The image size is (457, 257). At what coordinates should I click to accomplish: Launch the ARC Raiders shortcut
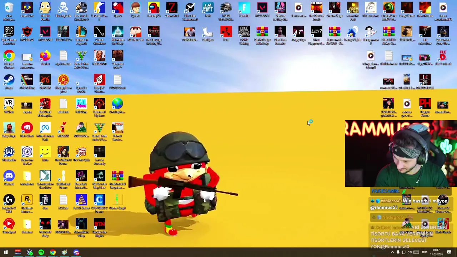pyautogui.click(x=27, y=82)
